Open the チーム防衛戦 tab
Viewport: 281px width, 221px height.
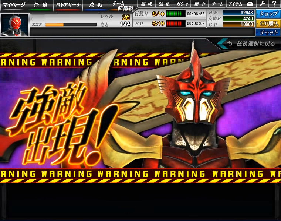[123, 6]
